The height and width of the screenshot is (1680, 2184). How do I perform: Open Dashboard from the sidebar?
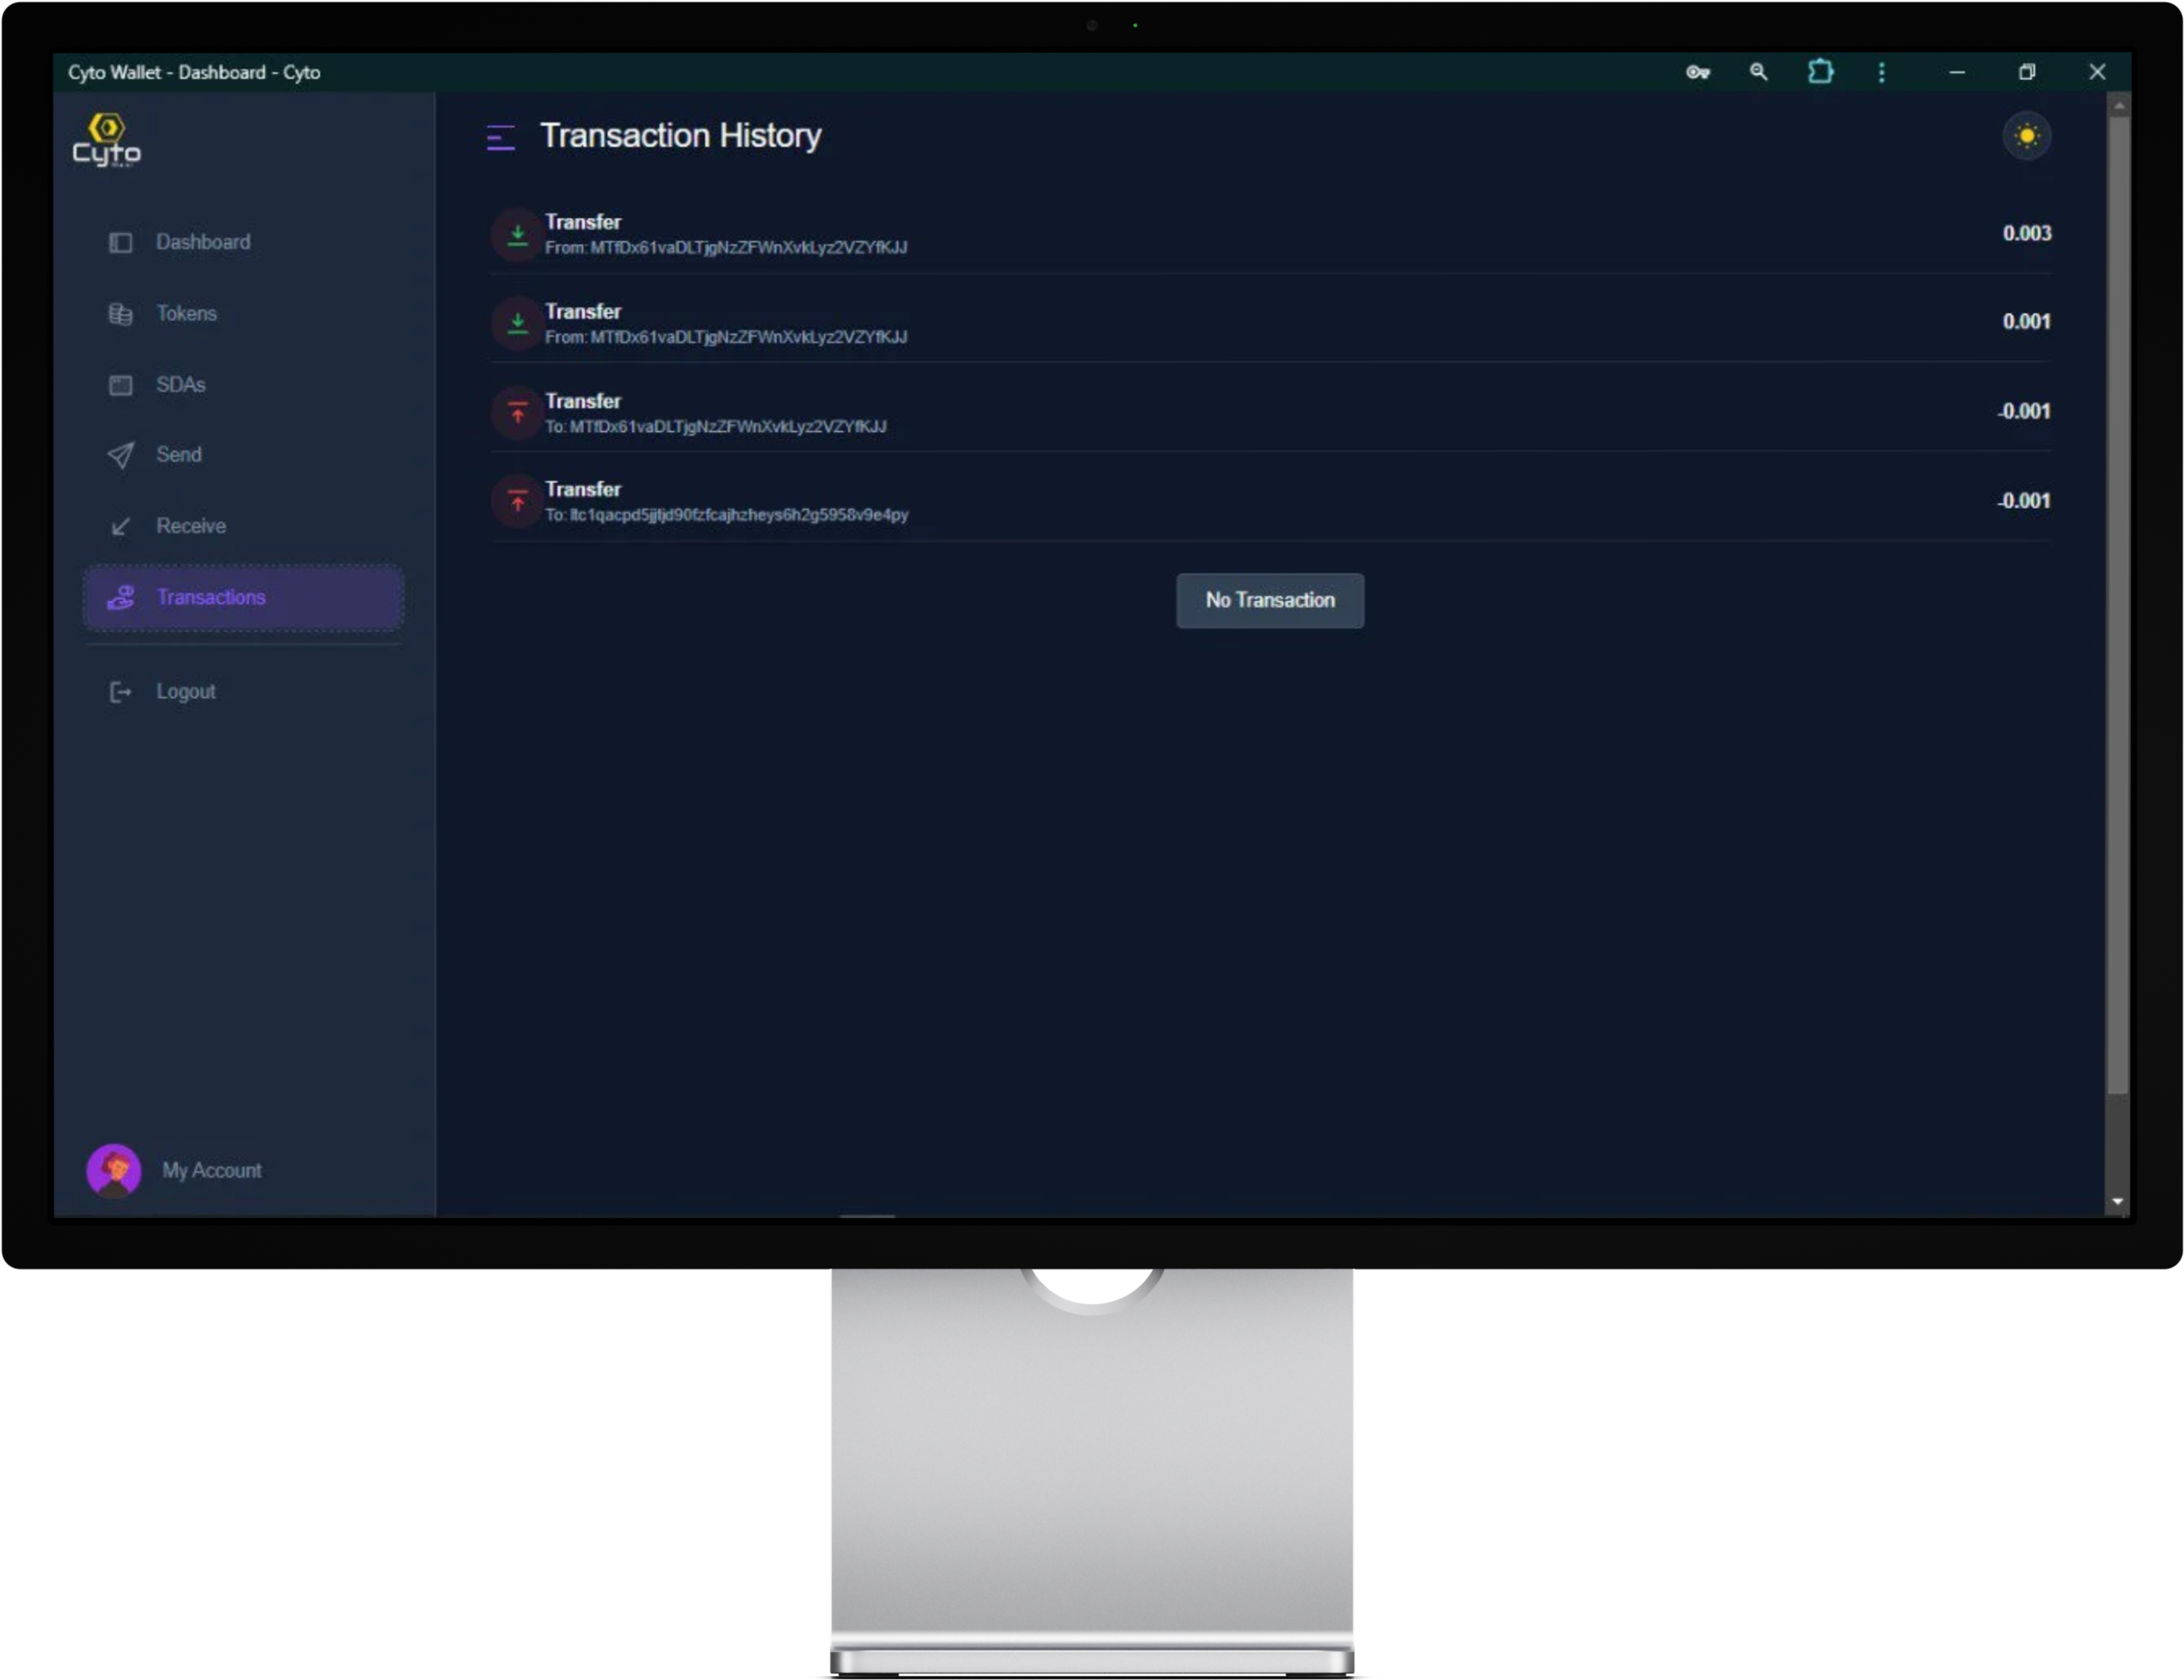click(203, 242)
